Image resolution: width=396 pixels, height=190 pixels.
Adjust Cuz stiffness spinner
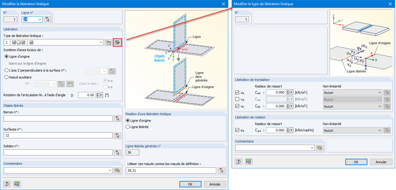pos(288,106)
